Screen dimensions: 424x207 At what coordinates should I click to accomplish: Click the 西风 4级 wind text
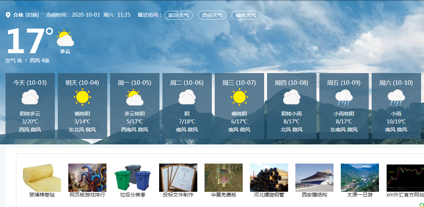click(40, 60)
